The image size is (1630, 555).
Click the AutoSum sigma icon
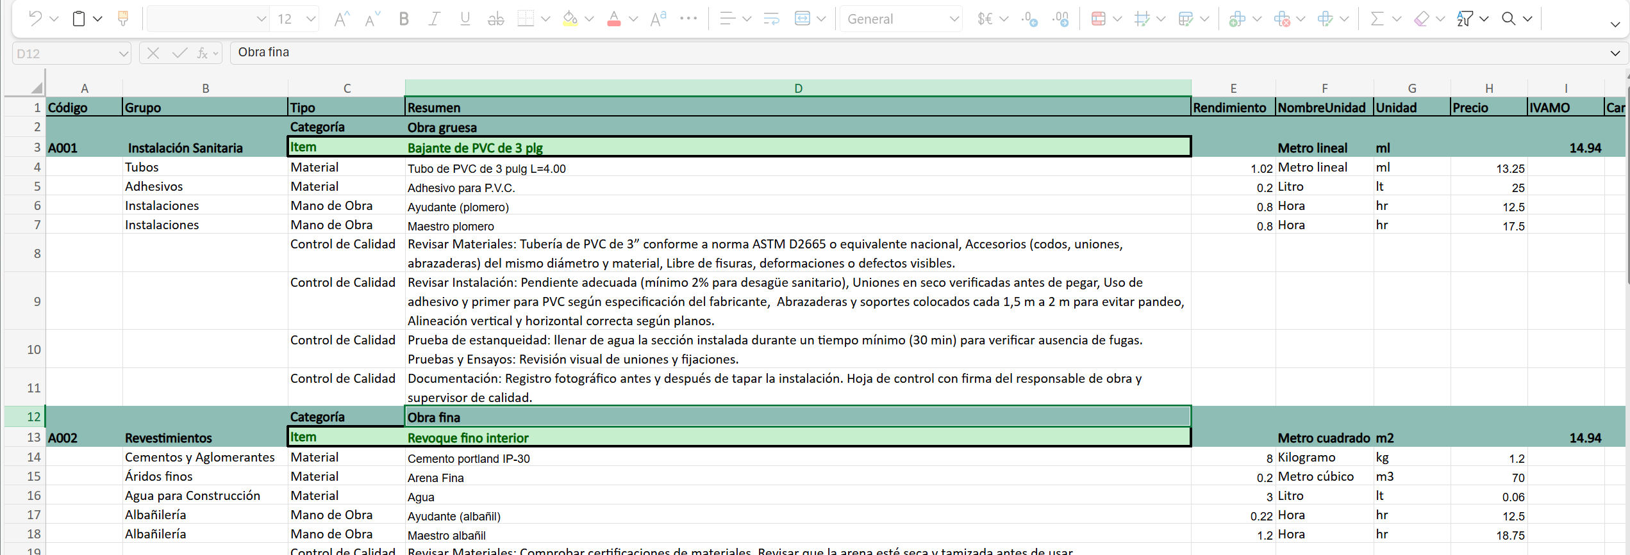click(1377, 19)
